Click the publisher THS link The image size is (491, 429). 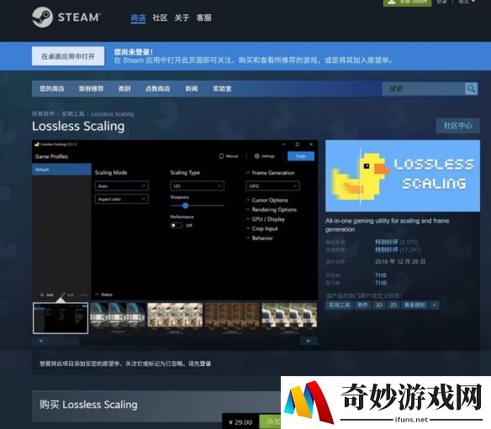381,283
